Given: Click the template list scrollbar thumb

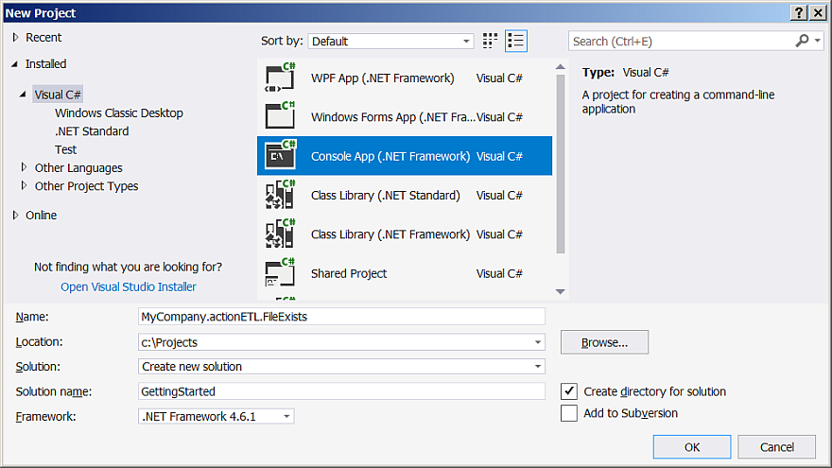Looking at the screenshot, I should tap(561, 164).
